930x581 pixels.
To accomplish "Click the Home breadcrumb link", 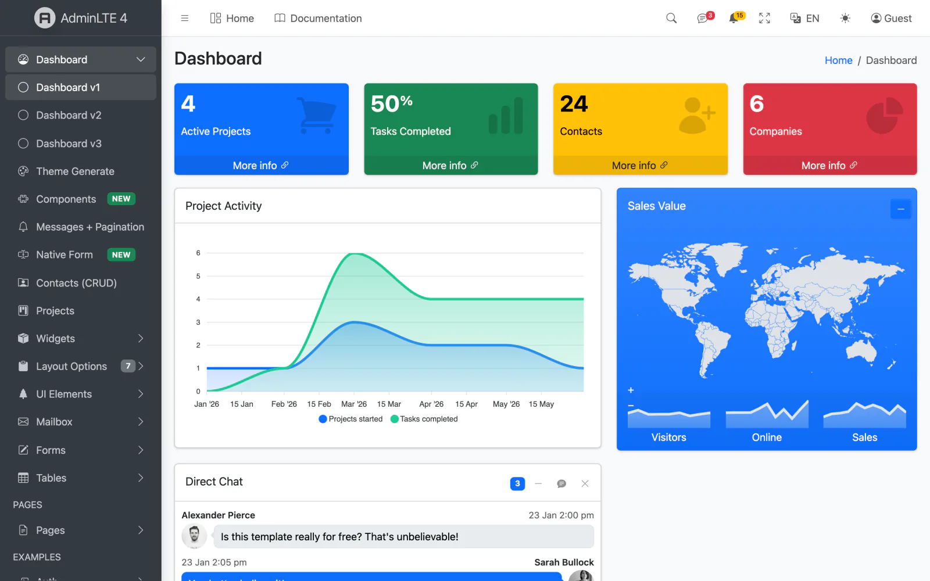I will coord(838,60).
